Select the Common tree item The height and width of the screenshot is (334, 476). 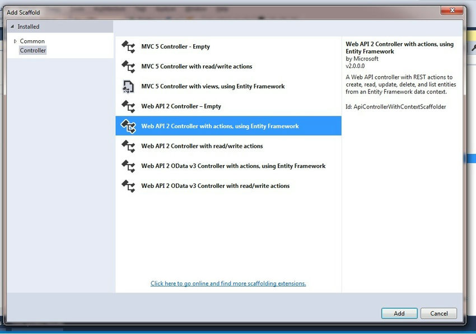(x=32, y=41)
